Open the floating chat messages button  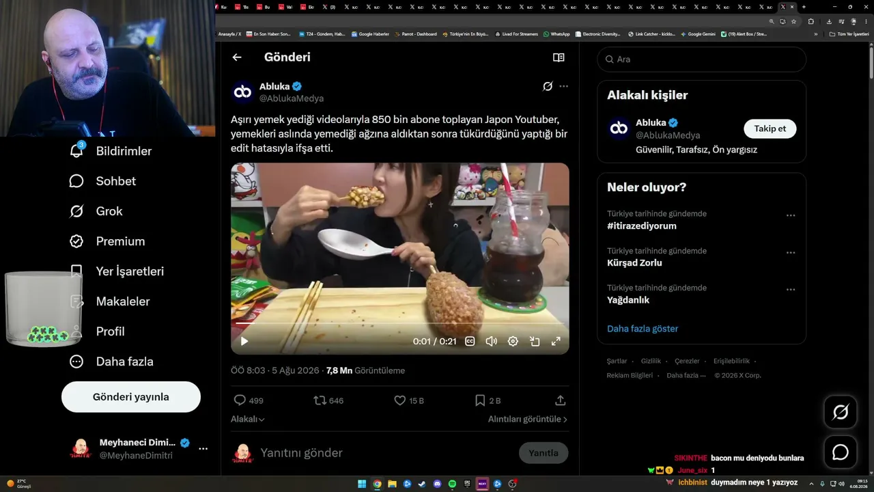841,452
